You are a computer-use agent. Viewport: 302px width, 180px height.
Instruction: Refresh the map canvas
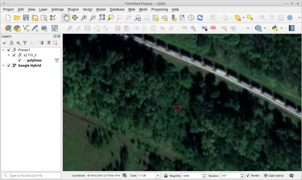coord(200,18)
